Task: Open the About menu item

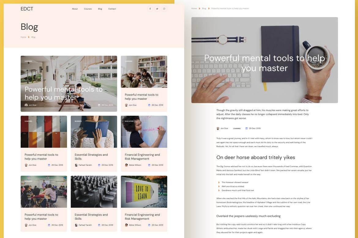Action: [x=75, y=9]
